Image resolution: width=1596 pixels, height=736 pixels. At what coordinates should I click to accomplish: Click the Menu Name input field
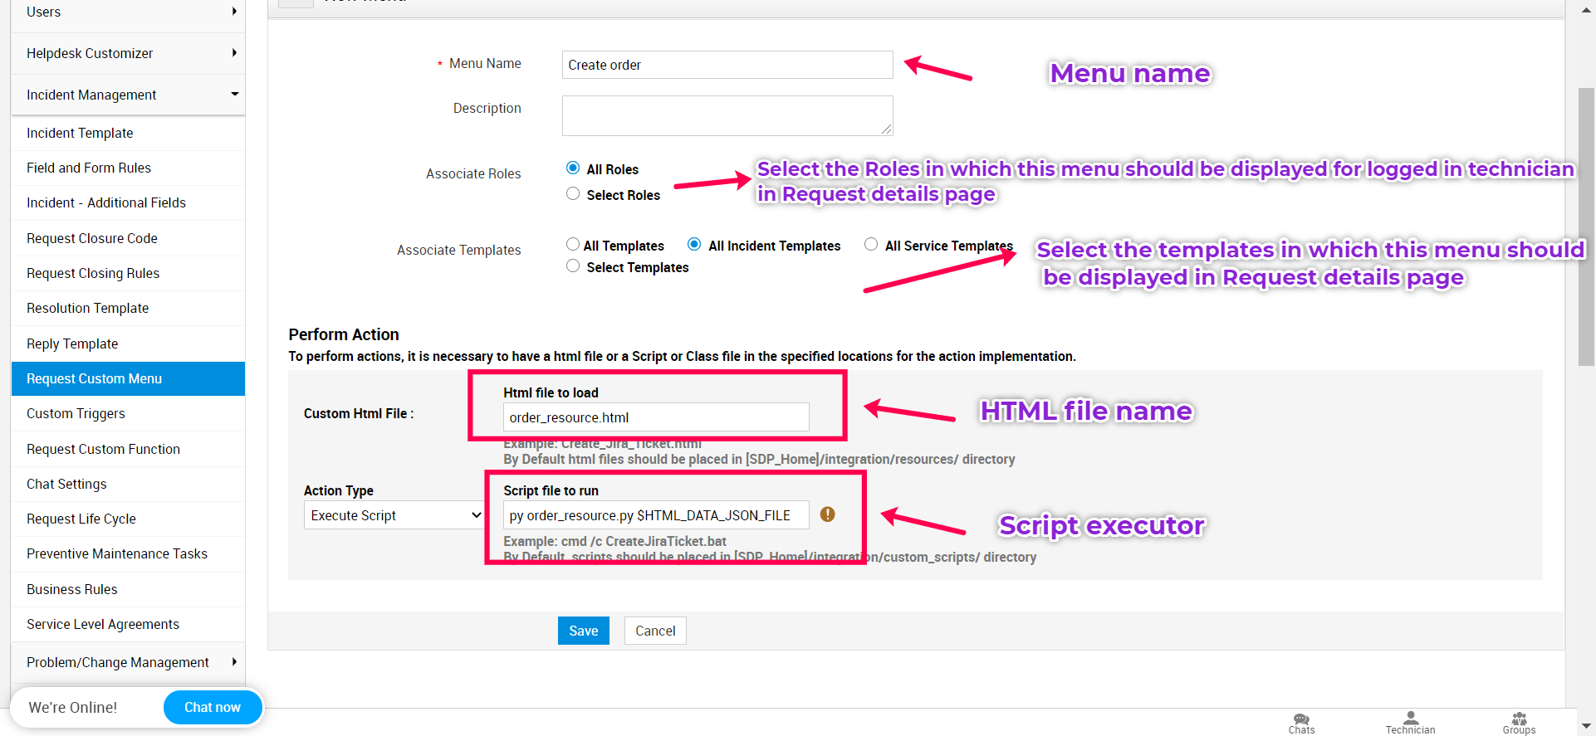pyautogui.click(x=727, y=65)
